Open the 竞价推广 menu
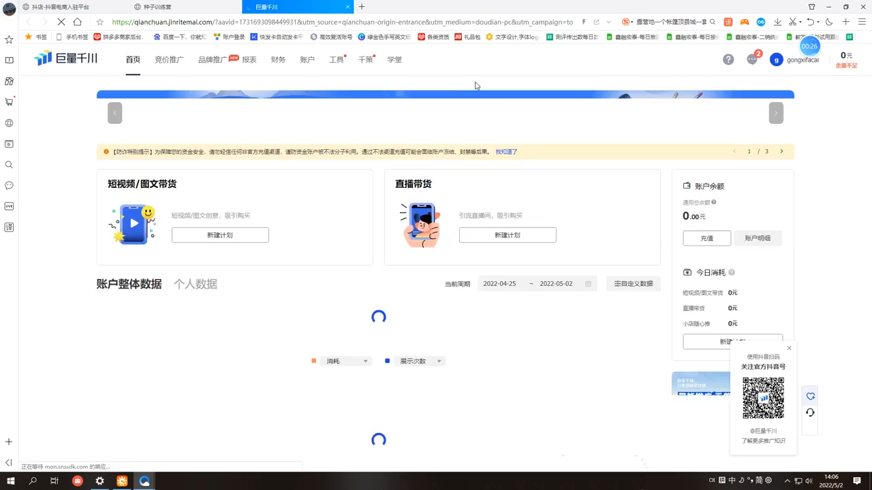872x490 pixels. click(x=169, y=60)
